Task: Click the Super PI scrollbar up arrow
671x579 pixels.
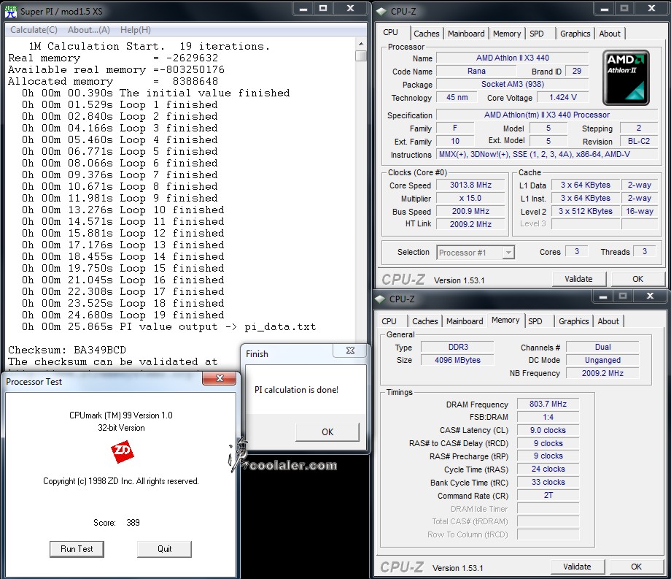Action: tap(361, 44)
